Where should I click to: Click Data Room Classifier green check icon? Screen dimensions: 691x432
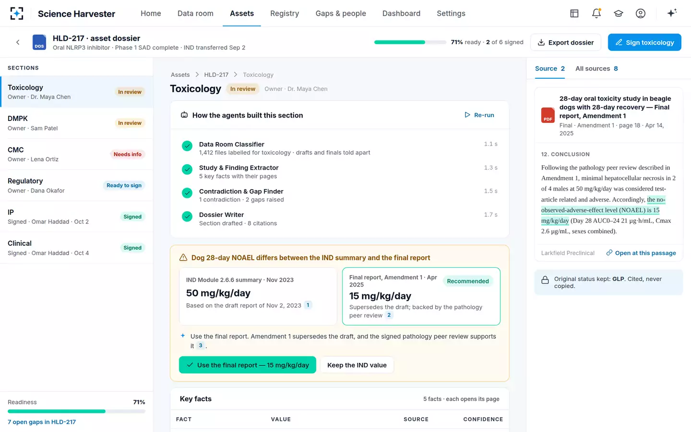click(x=187, y=146)
